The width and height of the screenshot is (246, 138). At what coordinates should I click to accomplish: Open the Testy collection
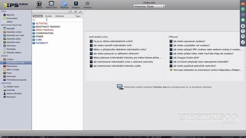pyautogui.click(x=7, y=73)
